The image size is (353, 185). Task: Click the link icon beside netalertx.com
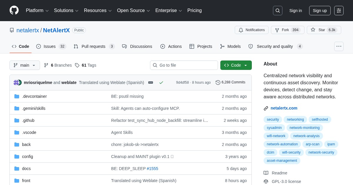click(266, 108)
